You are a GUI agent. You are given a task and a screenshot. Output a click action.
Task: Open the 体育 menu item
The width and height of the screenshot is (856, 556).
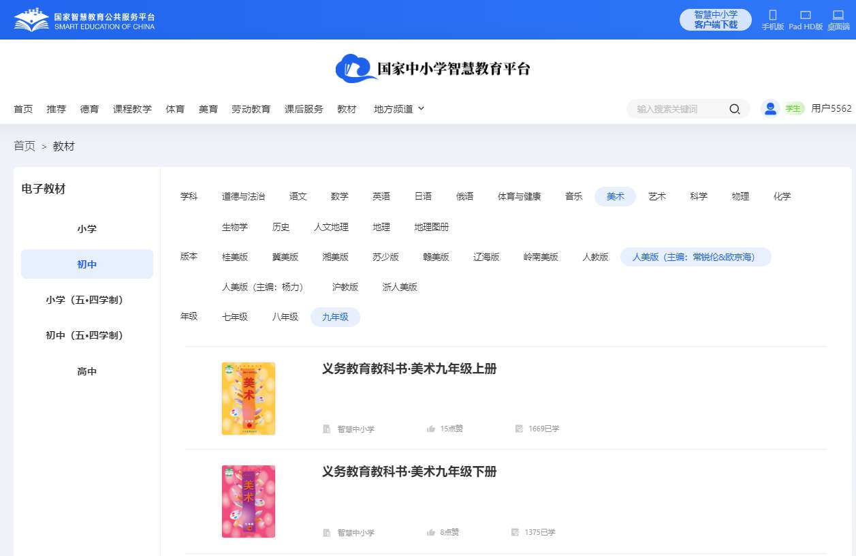click(x=175, y=109)
